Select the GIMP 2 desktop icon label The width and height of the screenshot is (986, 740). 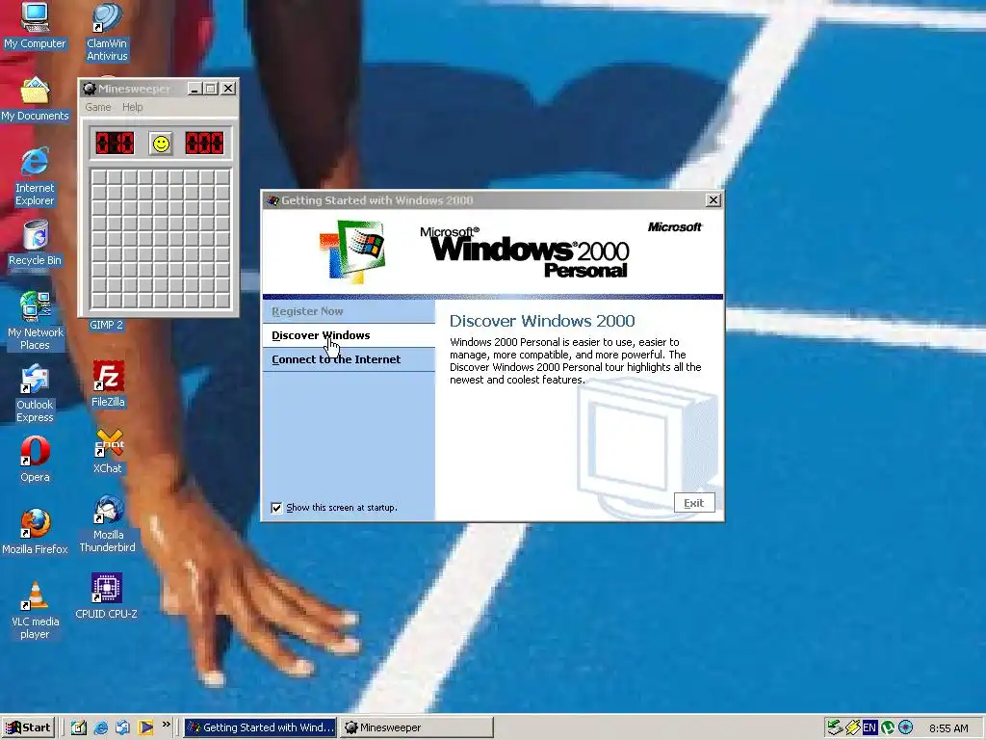tap(106, 325)
